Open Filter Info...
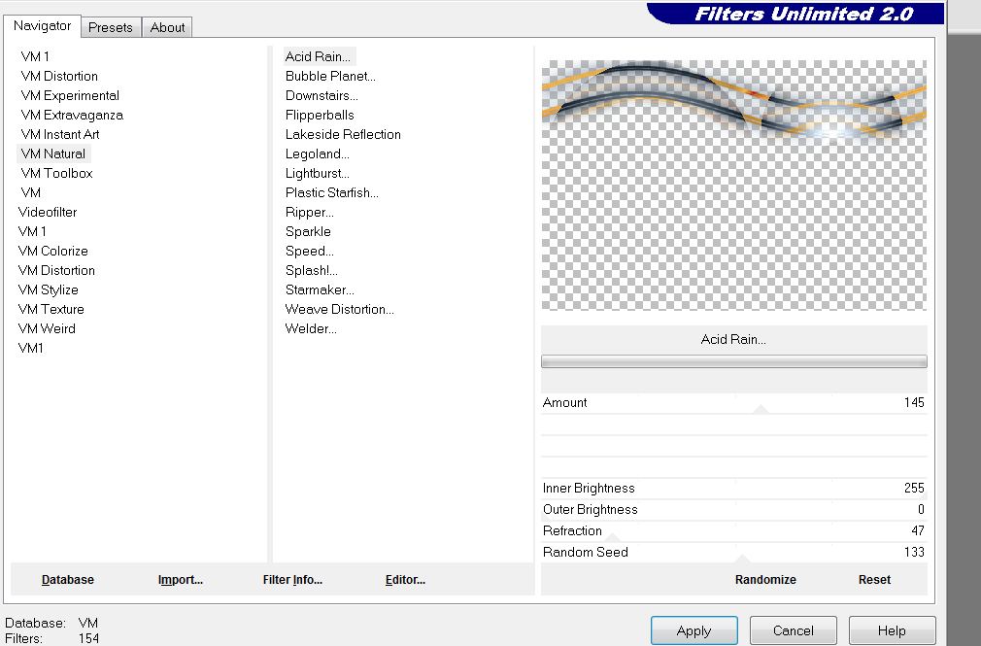The image size is (981, 646). [x=292, y=580]
